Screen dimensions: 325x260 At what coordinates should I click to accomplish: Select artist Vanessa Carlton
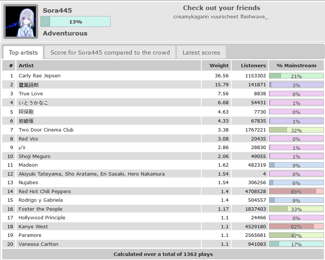coord(38,244)
